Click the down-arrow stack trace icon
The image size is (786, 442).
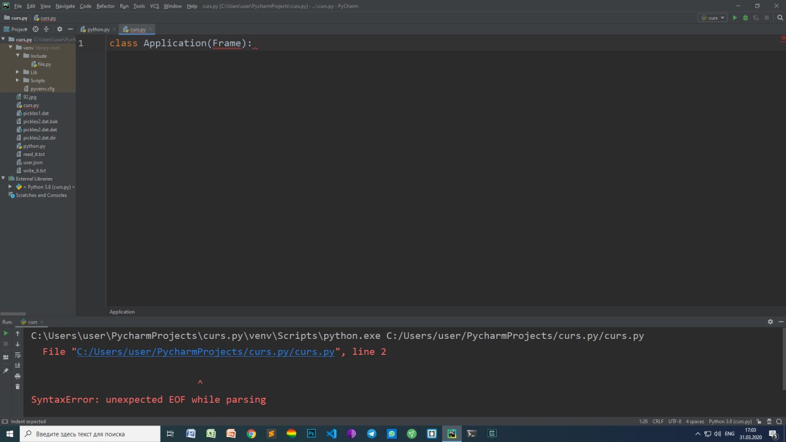(x=17, y=344)
